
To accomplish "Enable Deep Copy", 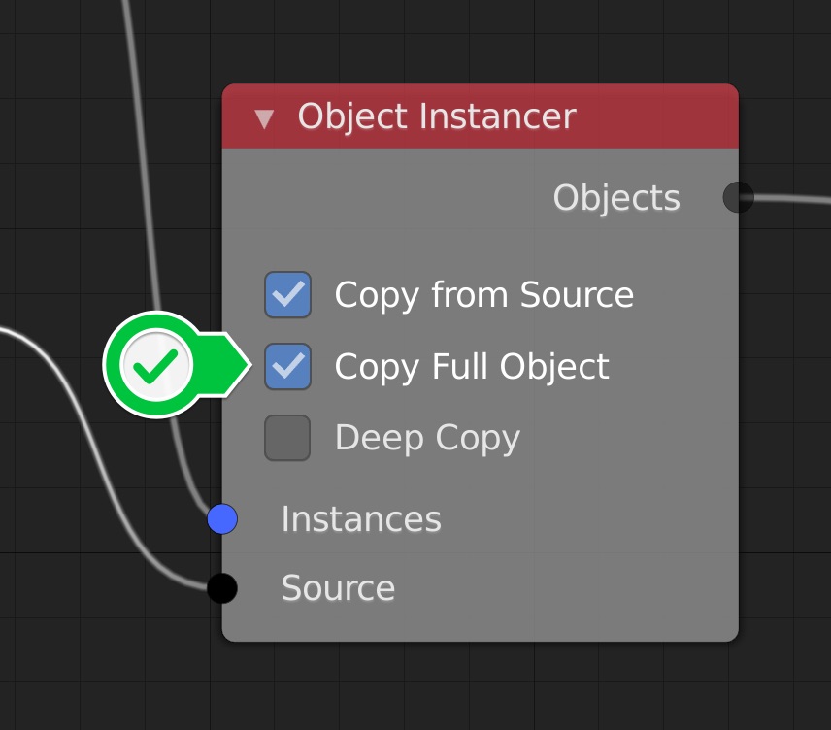I will click(287, 438).
